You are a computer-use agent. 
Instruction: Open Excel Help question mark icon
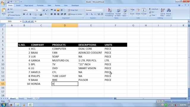(179, 5)
